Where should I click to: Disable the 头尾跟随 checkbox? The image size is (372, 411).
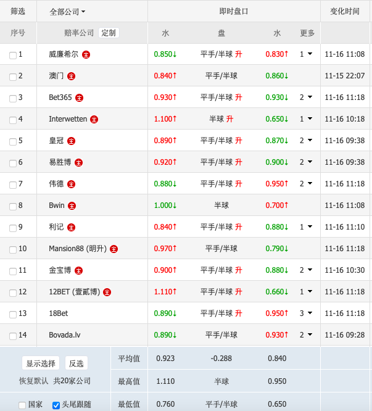(56, 405)
